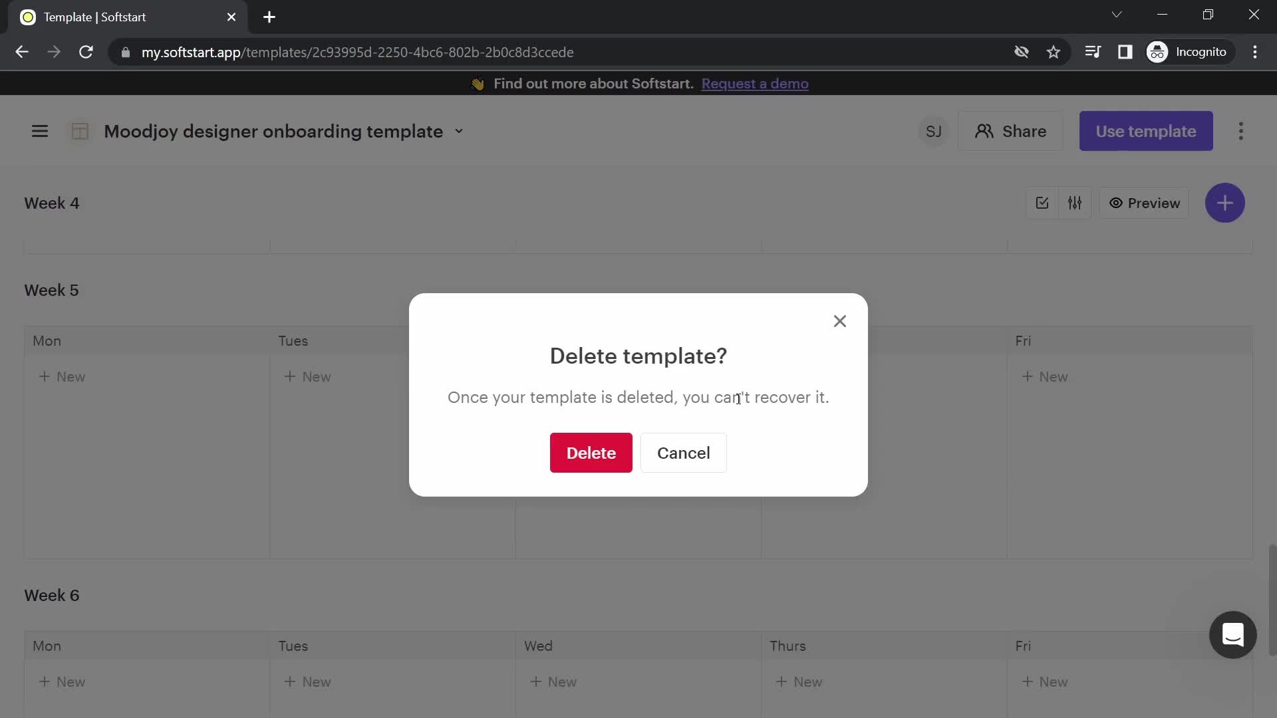Screen dimensions: 1277x718
Task: Open the sliders settings icon
Action: 1075,203
